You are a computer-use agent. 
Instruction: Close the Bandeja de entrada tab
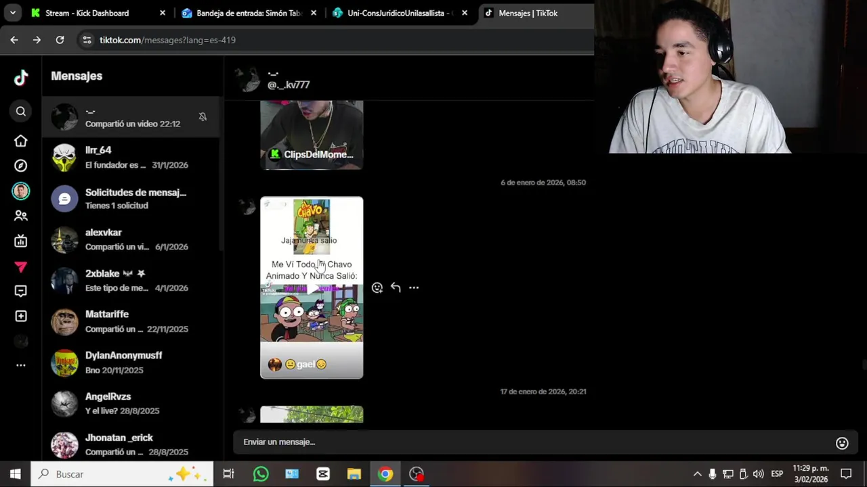(x=314, y=13)
